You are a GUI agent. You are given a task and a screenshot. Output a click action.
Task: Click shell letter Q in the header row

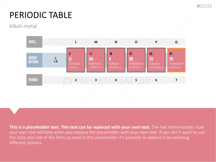[176, 42]
